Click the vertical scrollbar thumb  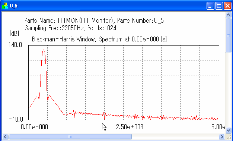point(228,35)
